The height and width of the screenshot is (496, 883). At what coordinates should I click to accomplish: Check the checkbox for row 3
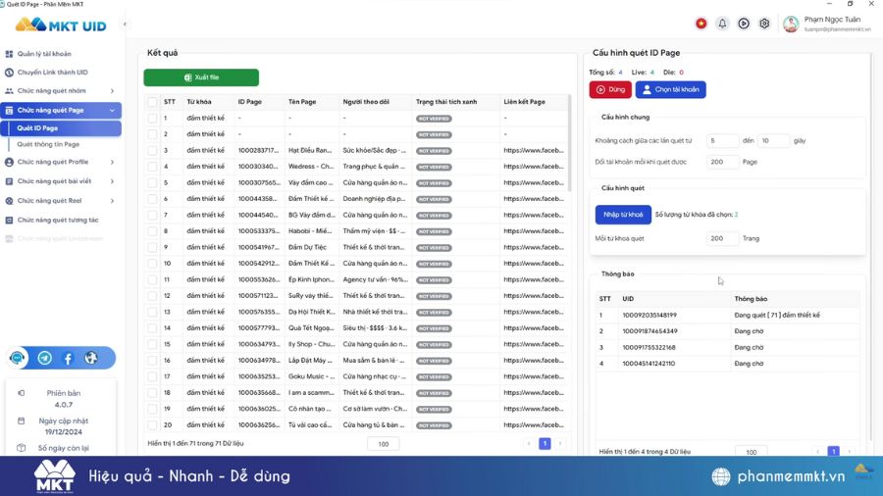[x=152, y=151]
